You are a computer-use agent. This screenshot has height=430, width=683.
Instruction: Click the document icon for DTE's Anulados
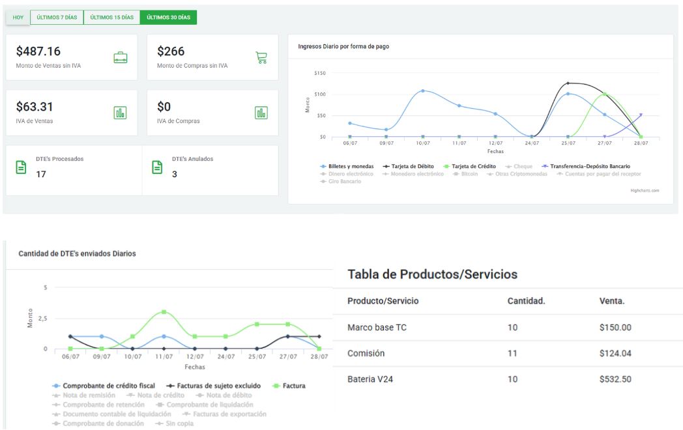(x=157, y=167)
